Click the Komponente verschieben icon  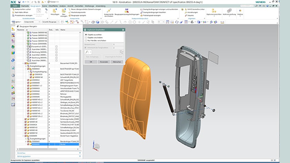tap(109, 11)
